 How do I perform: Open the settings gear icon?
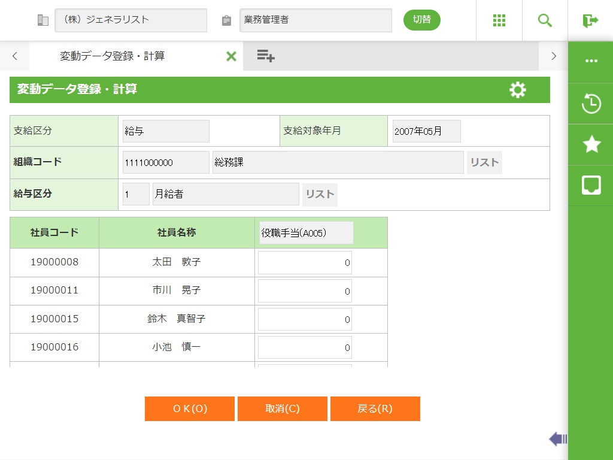click(518, 90)
